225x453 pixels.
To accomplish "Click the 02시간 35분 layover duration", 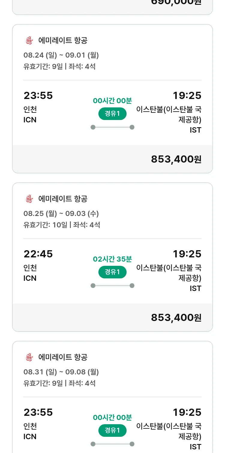I will point(112,259).
